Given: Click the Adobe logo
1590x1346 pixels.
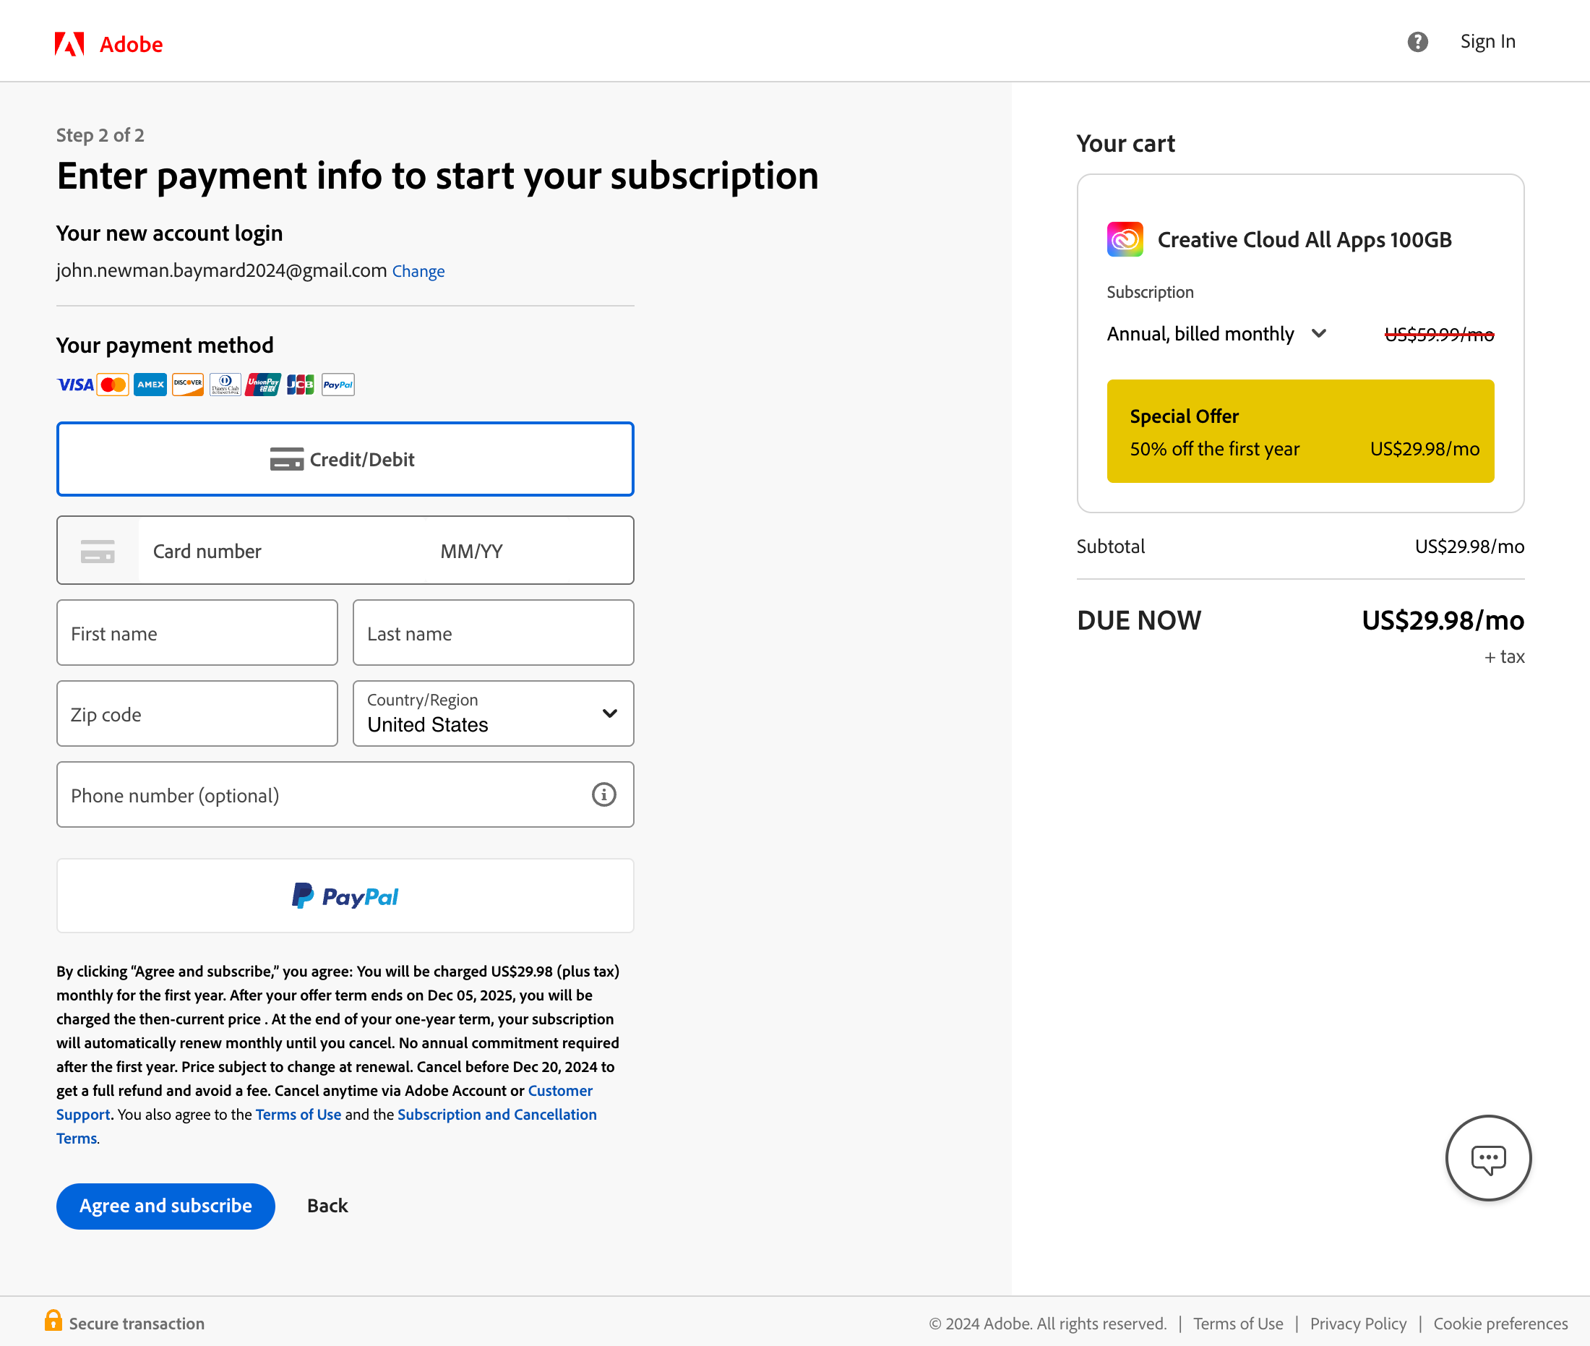Looking at the screenshot, I should (x=109, y=43).
